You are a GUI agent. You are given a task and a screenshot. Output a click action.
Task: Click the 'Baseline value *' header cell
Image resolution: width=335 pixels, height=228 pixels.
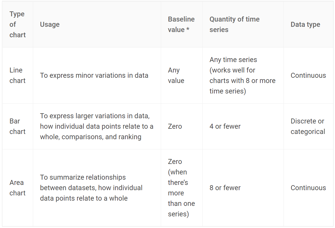pyautogui.click(x=181, y=24)
